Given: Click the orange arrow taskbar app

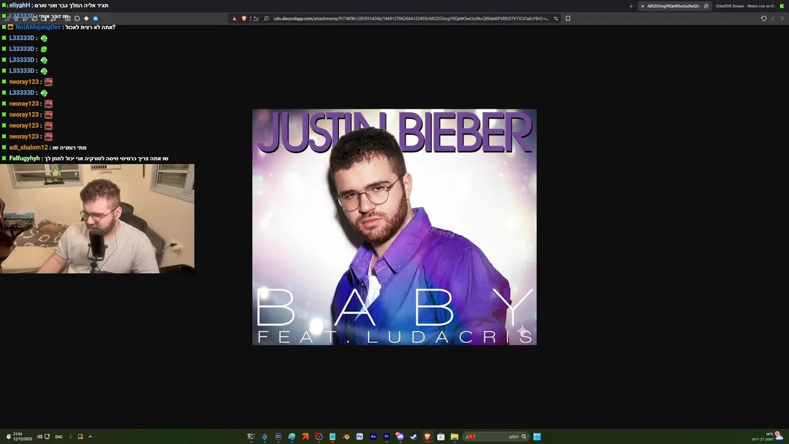Looking at the screenshot, I should [x=305, y=437].
